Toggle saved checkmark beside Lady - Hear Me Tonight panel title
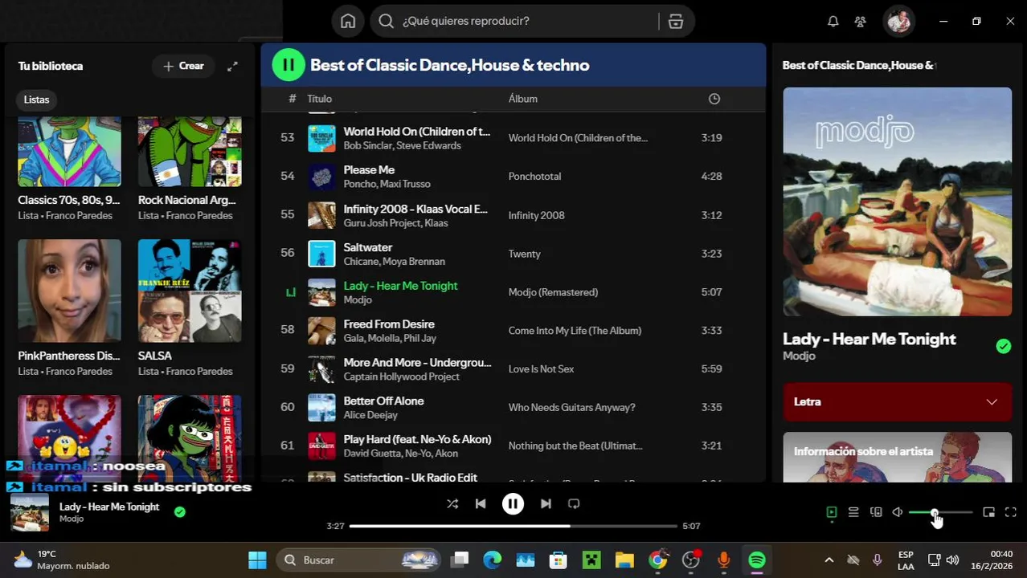This screenshot has height=578, width=1027. (x=1003, y=346)
